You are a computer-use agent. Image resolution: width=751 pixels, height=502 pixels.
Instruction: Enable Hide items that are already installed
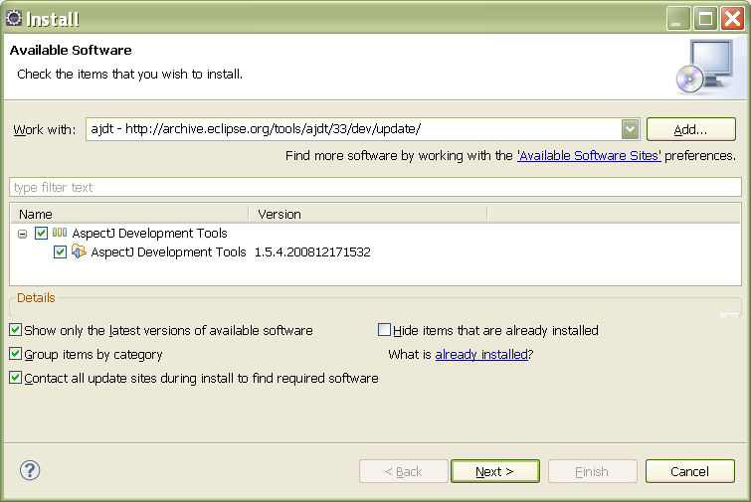click(384, 330)
